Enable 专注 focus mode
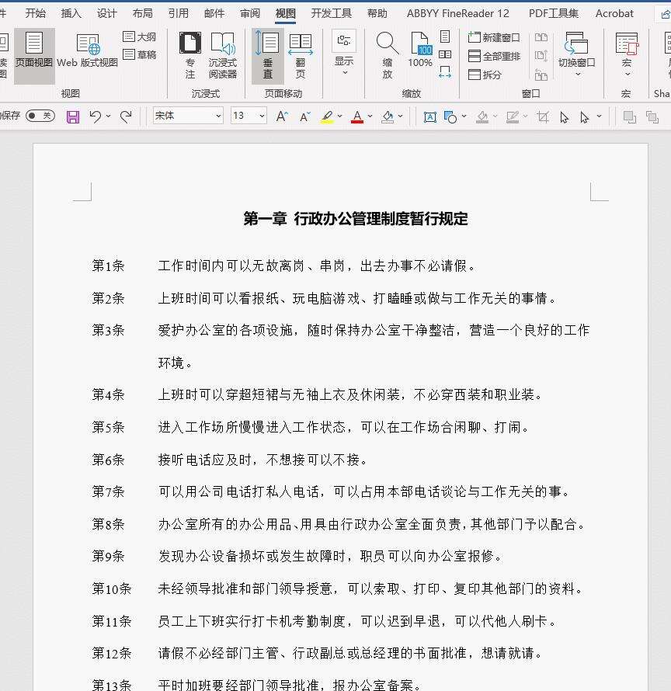 click(x=190, y=55)
